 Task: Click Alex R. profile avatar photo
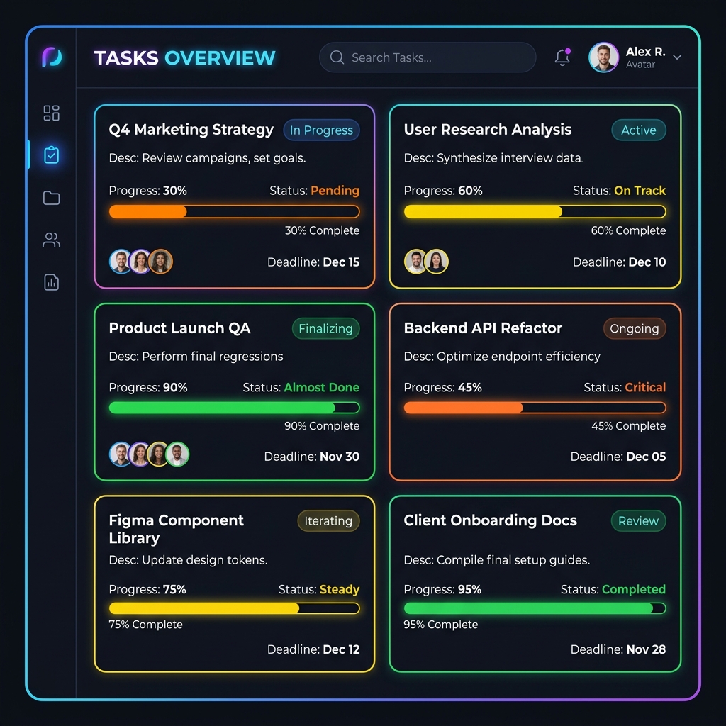(603, 57)
